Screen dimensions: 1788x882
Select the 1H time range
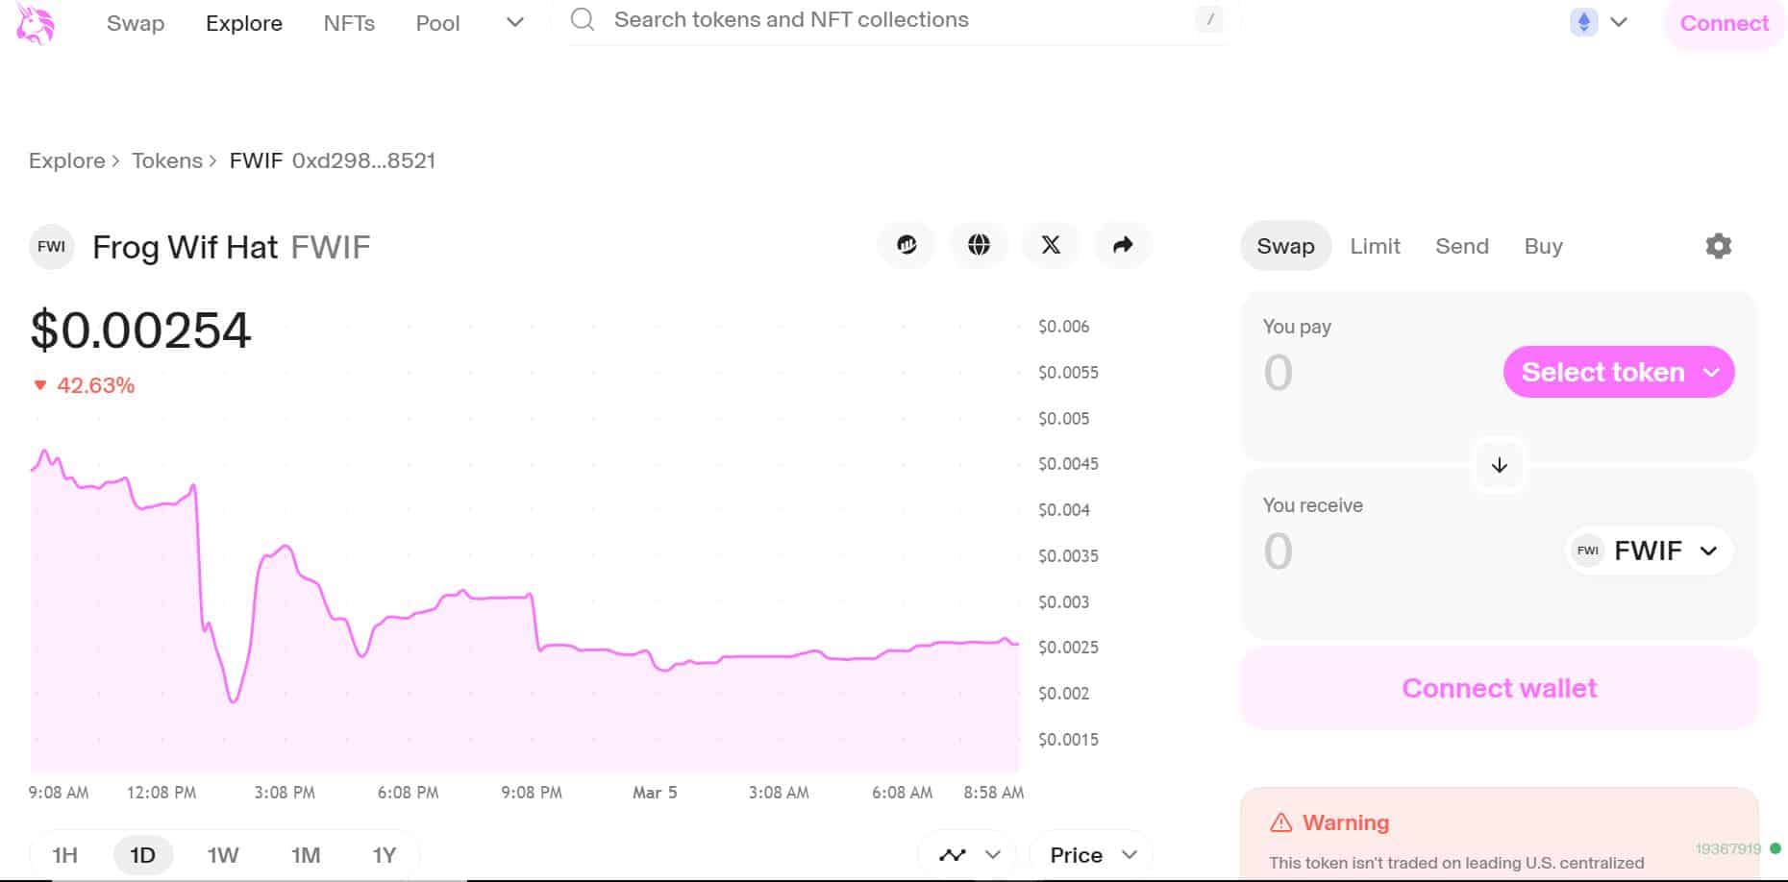coord(64,855)
